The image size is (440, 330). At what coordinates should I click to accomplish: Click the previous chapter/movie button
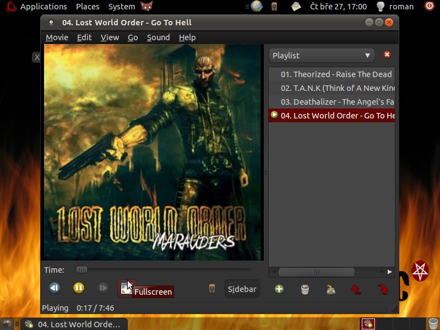(x=55, y=288)
